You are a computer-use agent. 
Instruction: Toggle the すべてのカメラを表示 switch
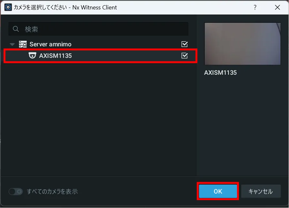(x=16, y=191)
